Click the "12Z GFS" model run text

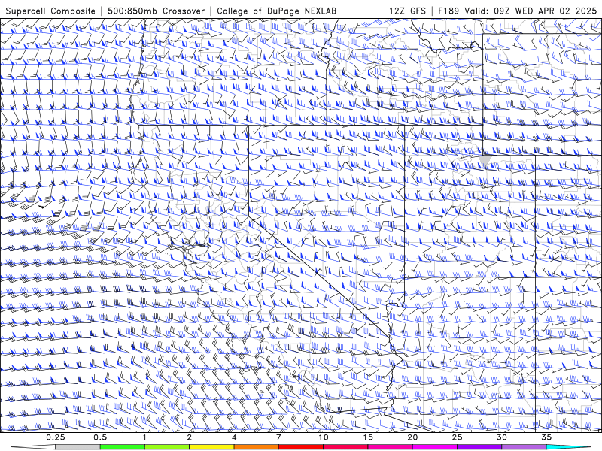pyautogui.click(x=407, y=11)
